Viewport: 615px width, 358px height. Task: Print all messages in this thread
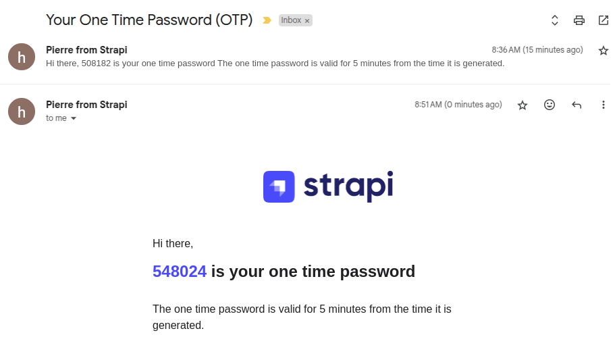click(x=579, y=20)
